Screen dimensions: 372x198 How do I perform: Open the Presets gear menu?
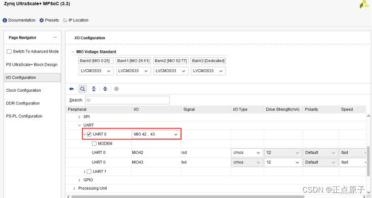click(49, 21)
